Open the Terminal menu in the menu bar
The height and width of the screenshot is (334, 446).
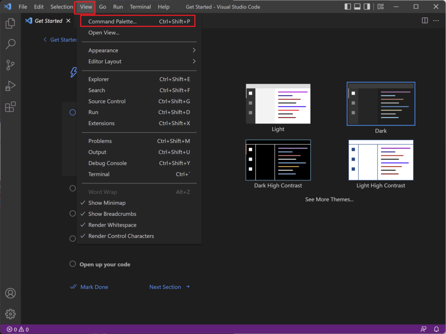pyautogui.click(x=140, y=7)
